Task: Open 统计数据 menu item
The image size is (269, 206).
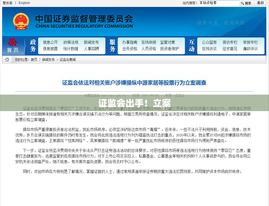Action: (x=71, y=49)
